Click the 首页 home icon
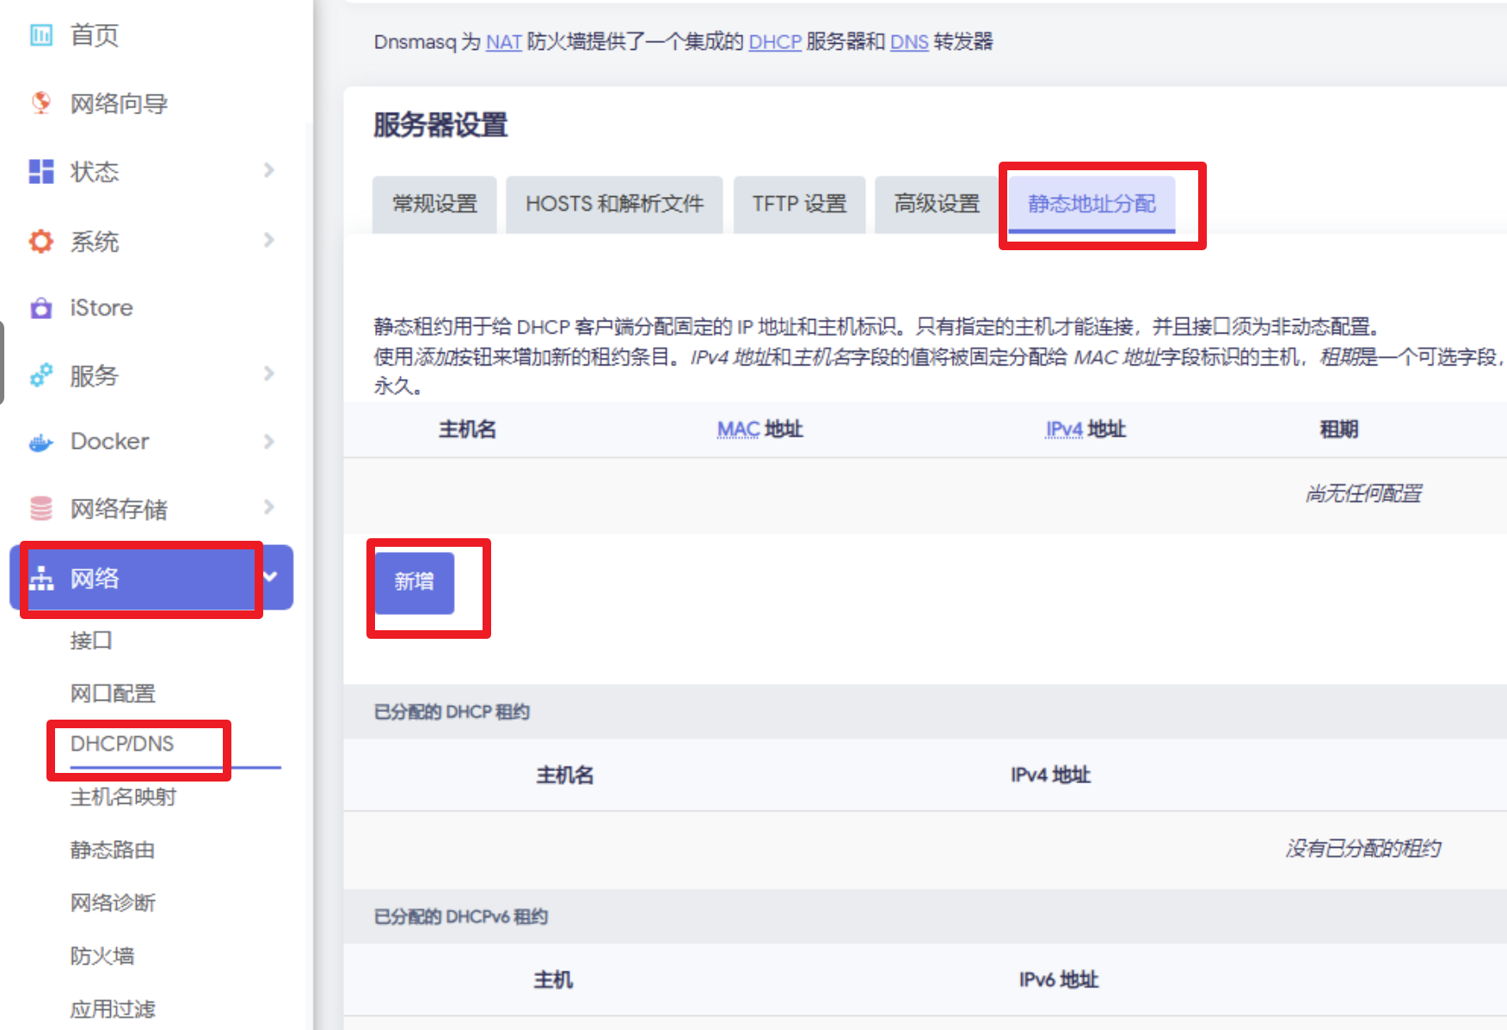Image resolution: width=1507 pixels, height=1030 pixels. [41, 35]
